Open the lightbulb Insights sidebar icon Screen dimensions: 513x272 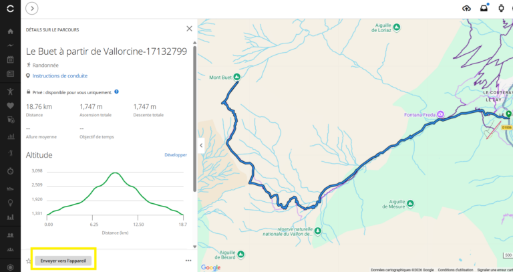tap(10, 202)
